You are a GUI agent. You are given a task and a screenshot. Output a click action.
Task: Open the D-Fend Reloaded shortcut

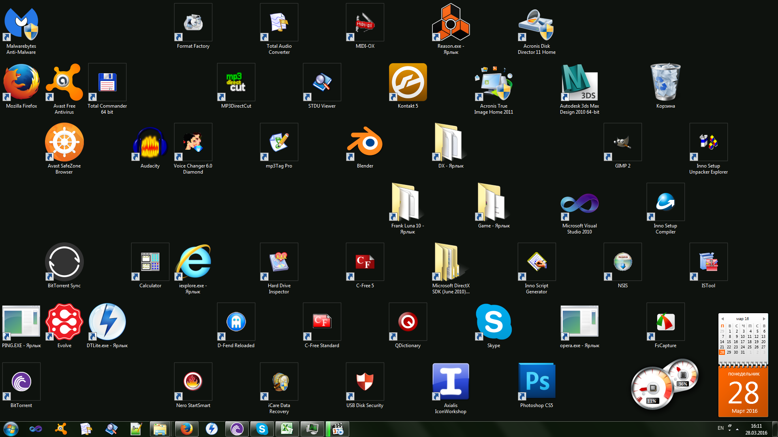pyautogui.click(x=236, y=322)
